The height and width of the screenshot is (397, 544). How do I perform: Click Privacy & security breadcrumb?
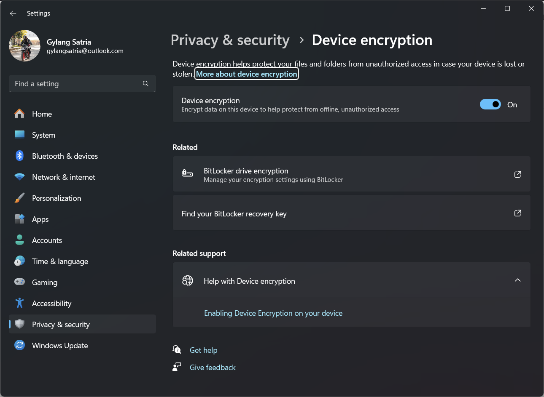[230, 40]
